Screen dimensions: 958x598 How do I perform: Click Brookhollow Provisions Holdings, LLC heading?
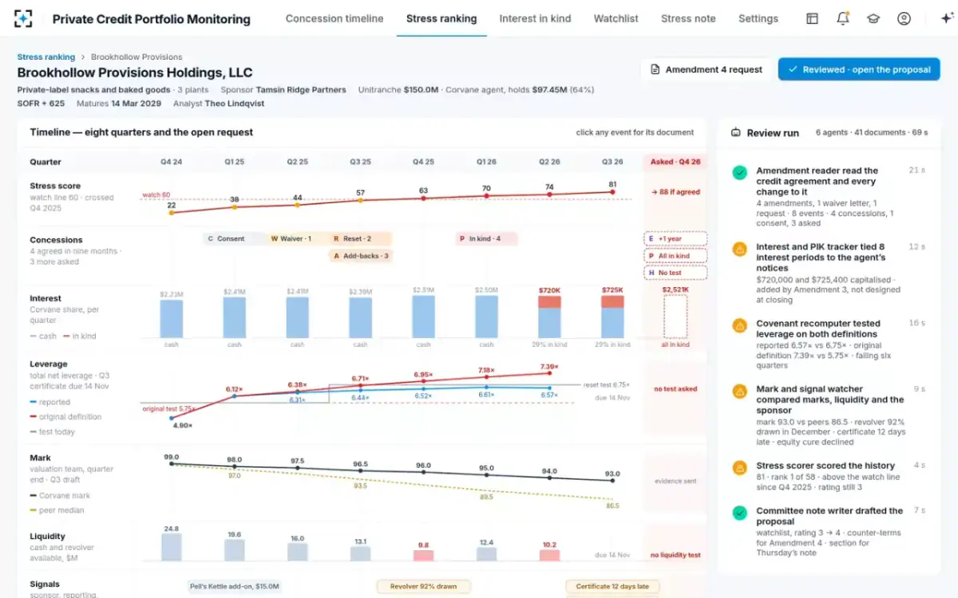click(x=135, y=73)
